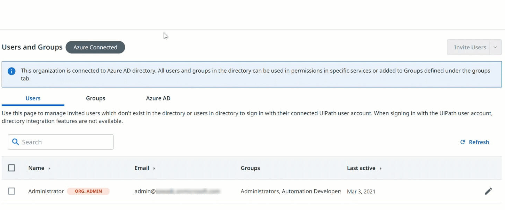
Task: Switch to the Groups tab
Action: point(96,98)
